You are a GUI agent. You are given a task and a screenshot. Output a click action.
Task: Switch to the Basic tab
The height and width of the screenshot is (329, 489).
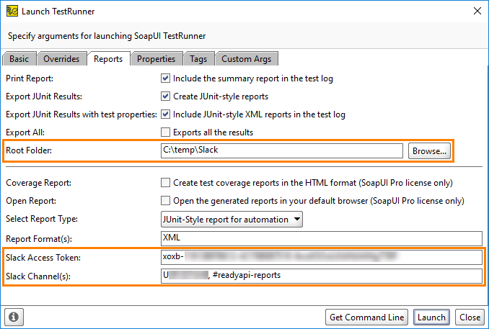point(19,58)
